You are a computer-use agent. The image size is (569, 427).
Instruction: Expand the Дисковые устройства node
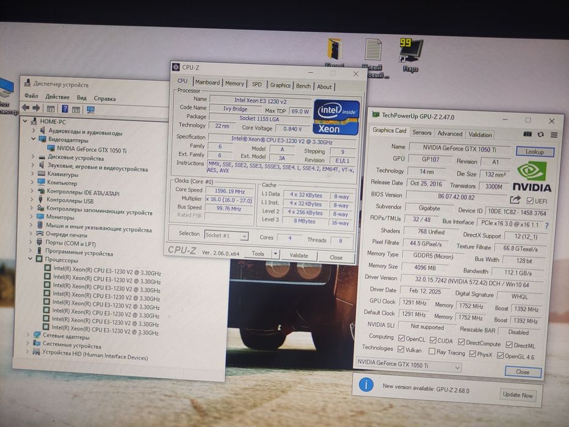(32, 156)
